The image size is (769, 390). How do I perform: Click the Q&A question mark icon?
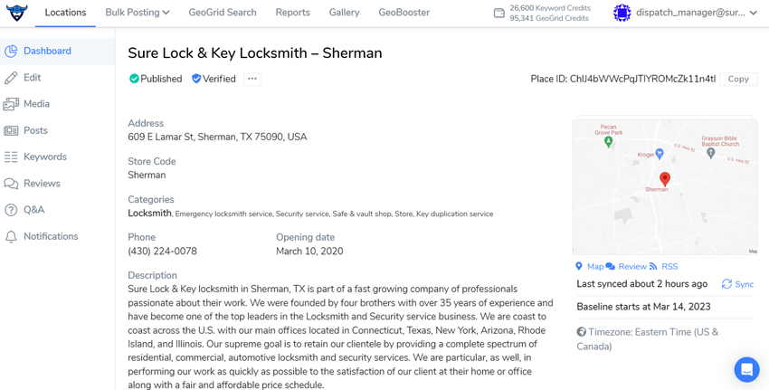coord(11,210)
